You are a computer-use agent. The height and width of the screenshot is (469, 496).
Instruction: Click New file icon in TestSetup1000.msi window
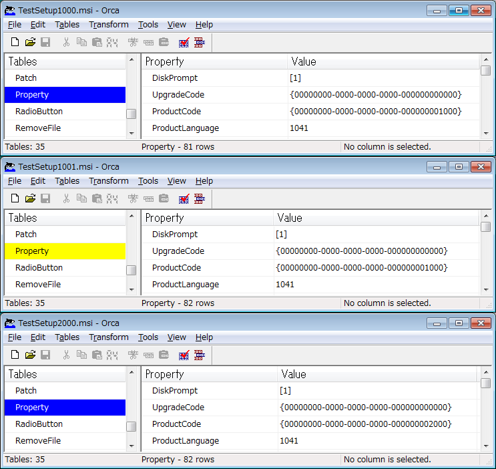(15, 42)
